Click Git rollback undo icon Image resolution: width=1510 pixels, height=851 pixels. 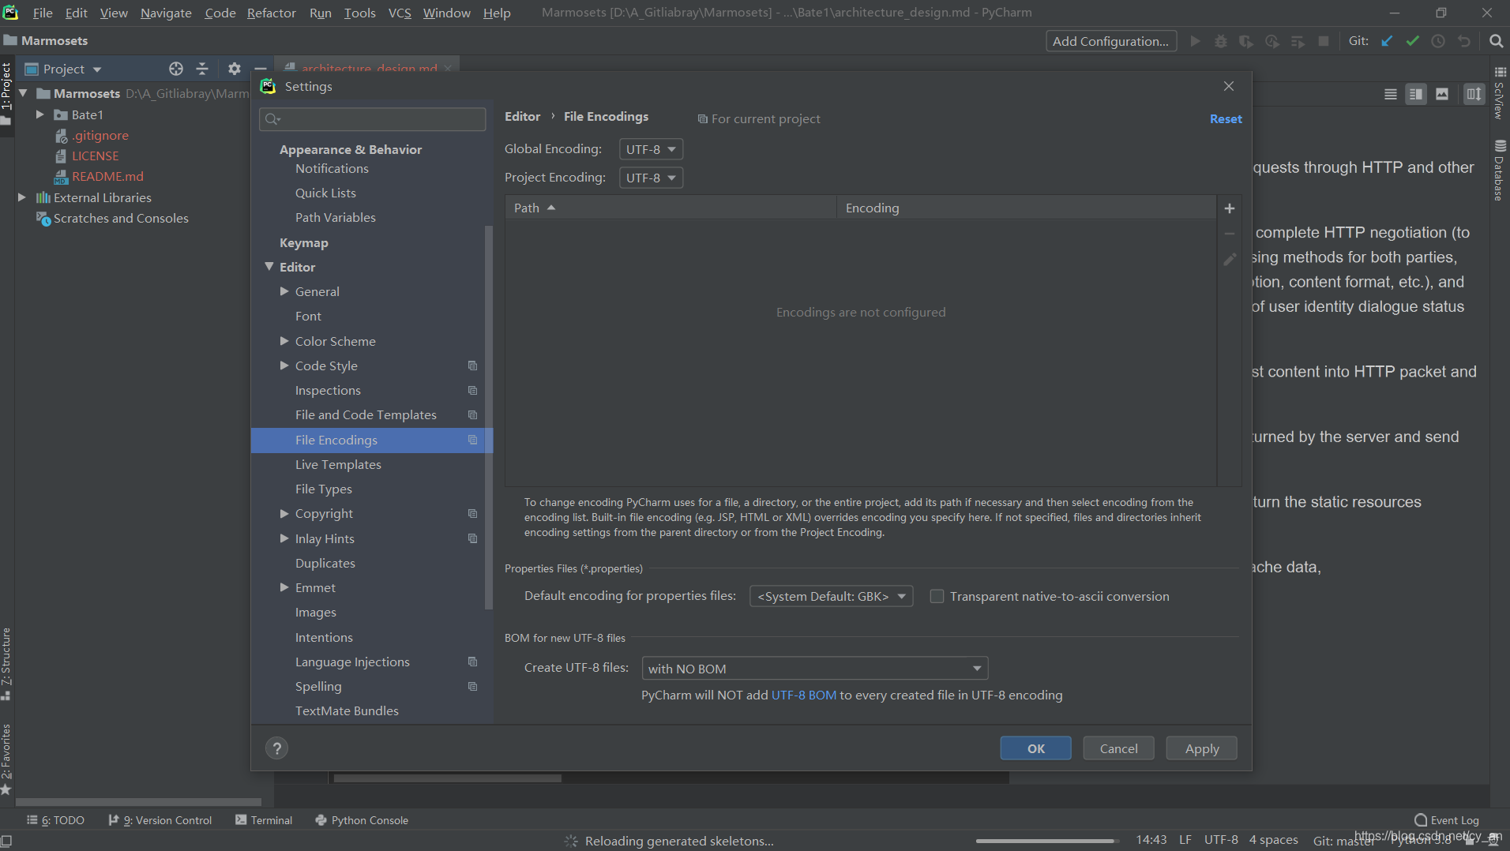1464,41
